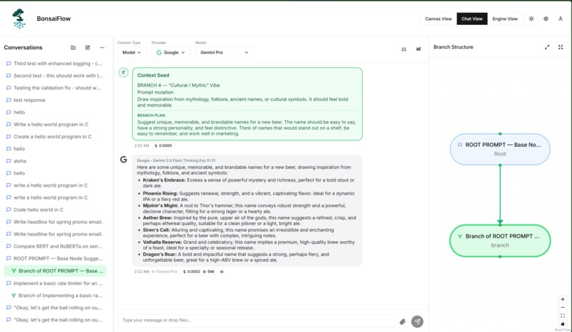This screenshot has height=332, width=572.
Task: Toggle the branch graph lock
Action: click(563, 323)
